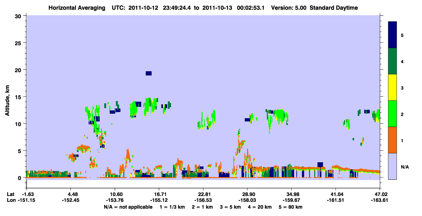Click the altitude tick label 30
The image size is (422, 216).
click(x=19, y=16)
